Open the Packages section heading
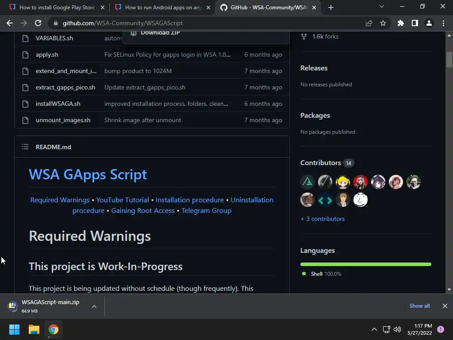 tap(315, 116)
